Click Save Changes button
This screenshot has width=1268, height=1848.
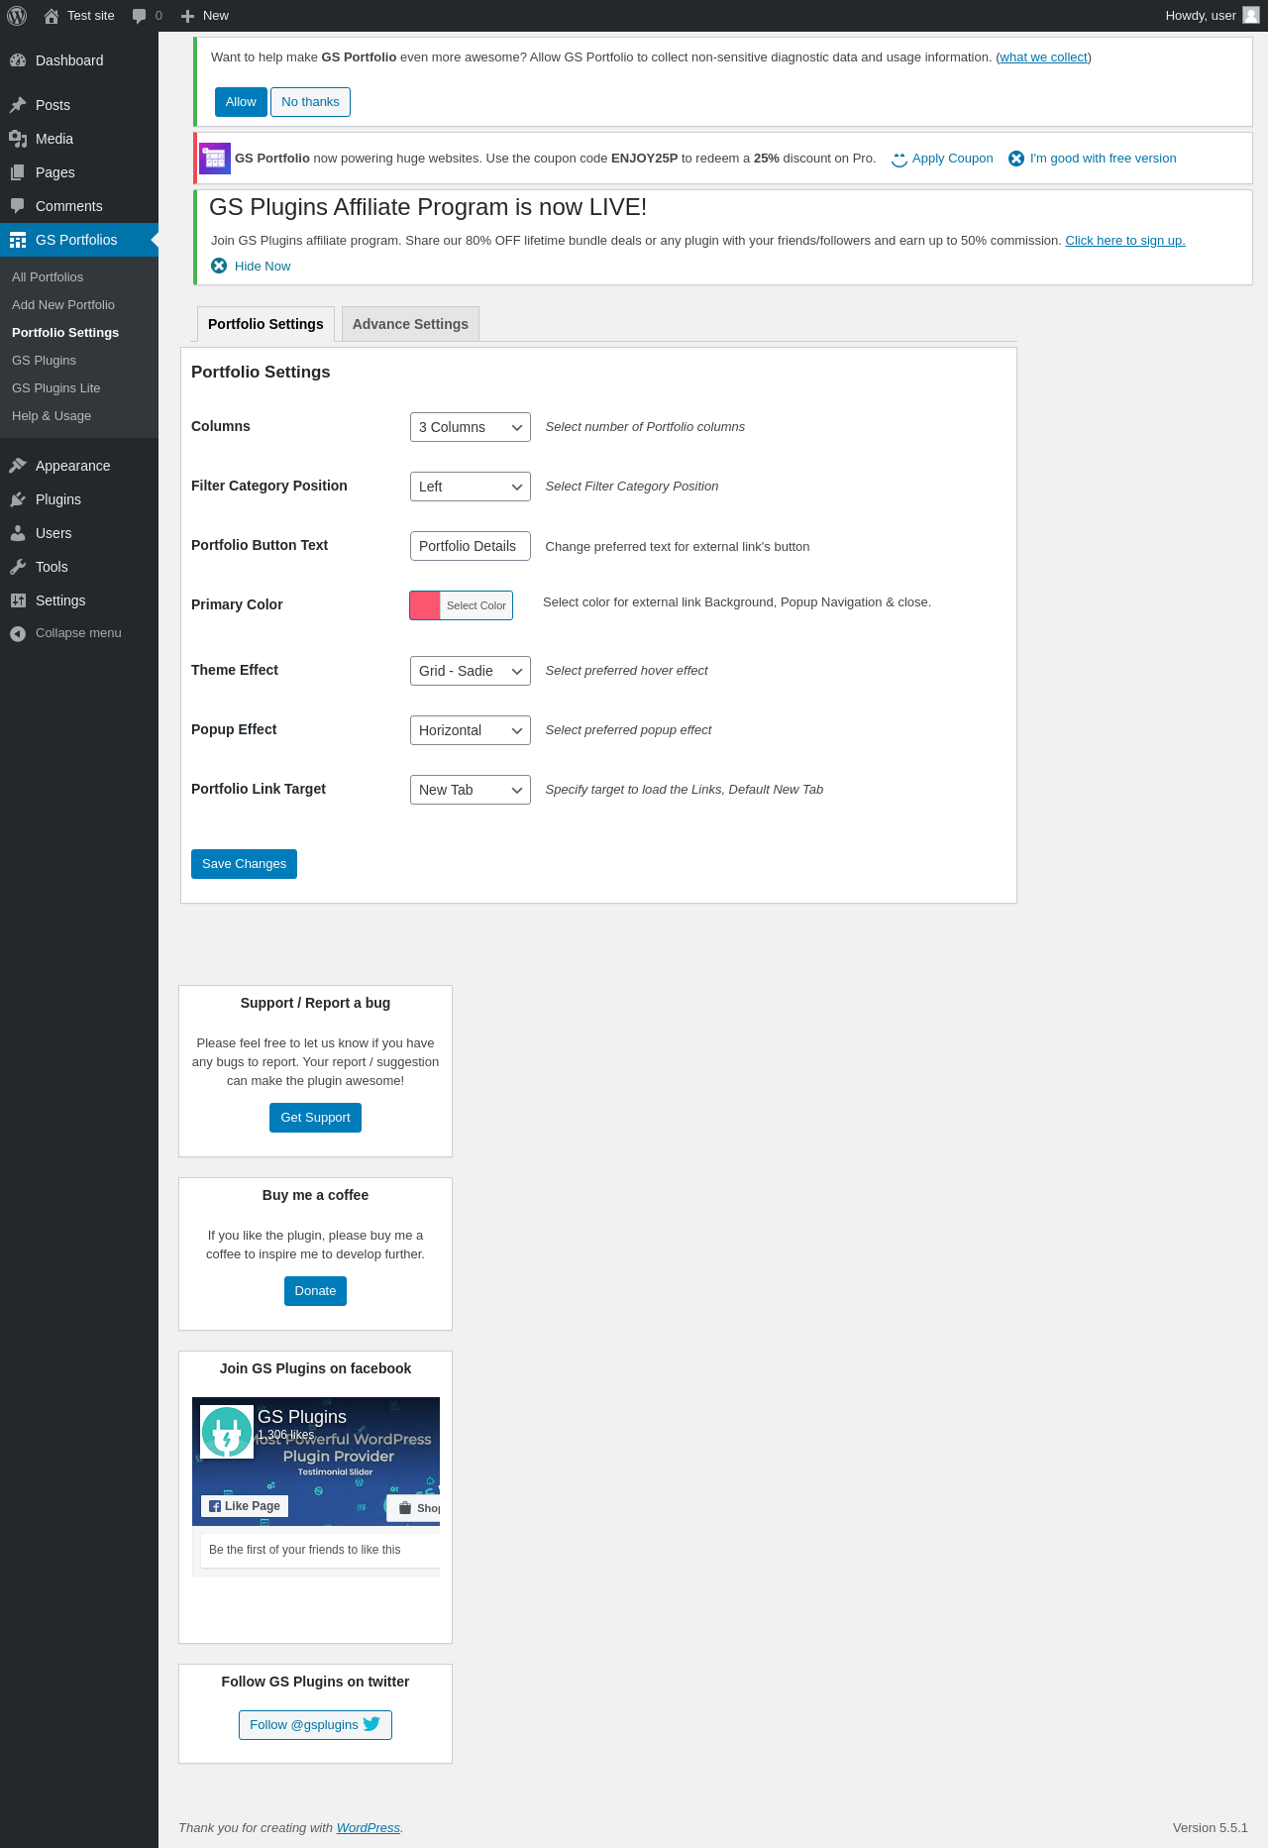(244, 864)
